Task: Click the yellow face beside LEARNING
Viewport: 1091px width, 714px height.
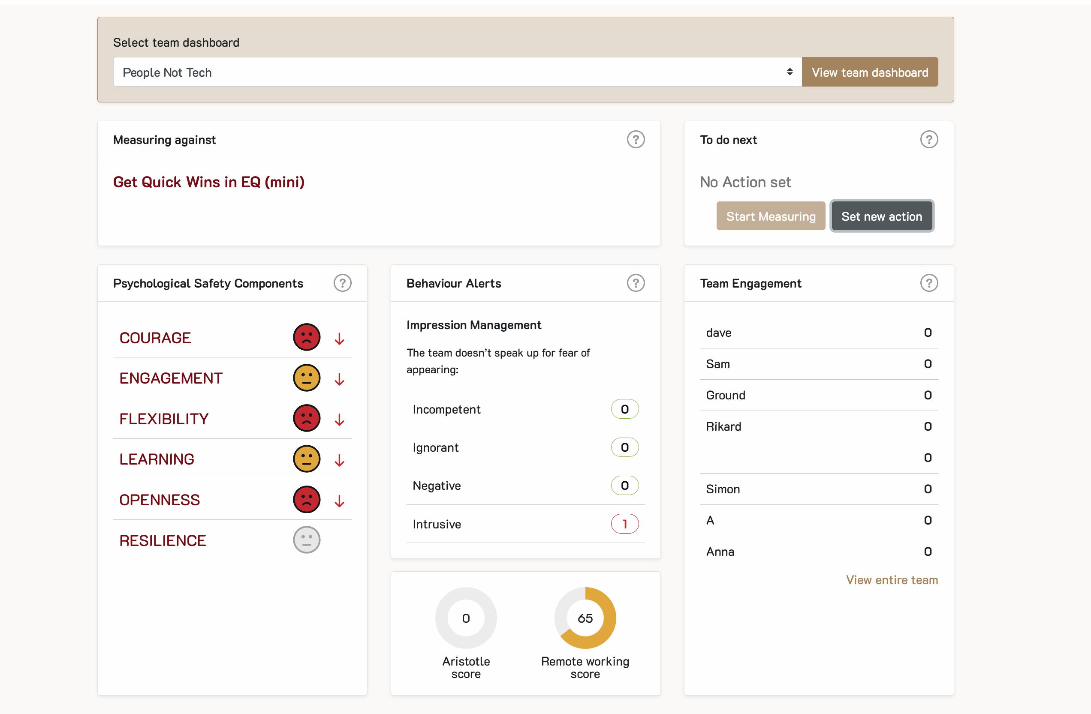Action: [x=306, y=459]
